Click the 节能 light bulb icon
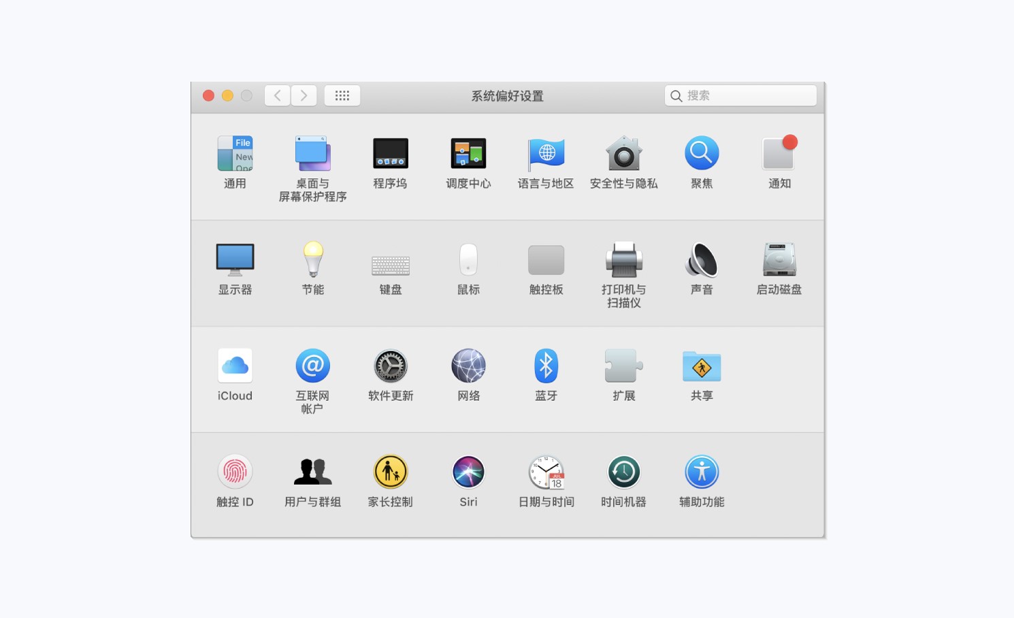 312,260
